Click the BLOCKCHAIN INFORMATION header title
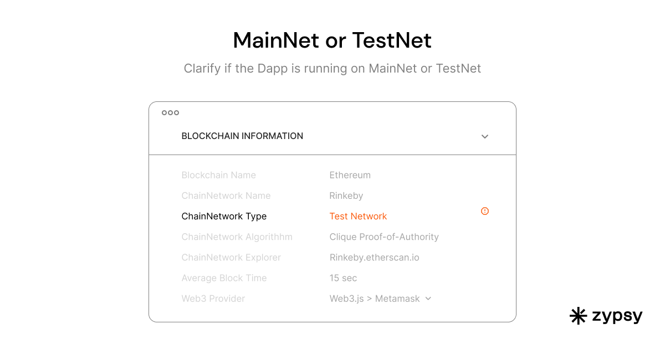The width and height of the screenshot is (665, 349). point(242,136)
